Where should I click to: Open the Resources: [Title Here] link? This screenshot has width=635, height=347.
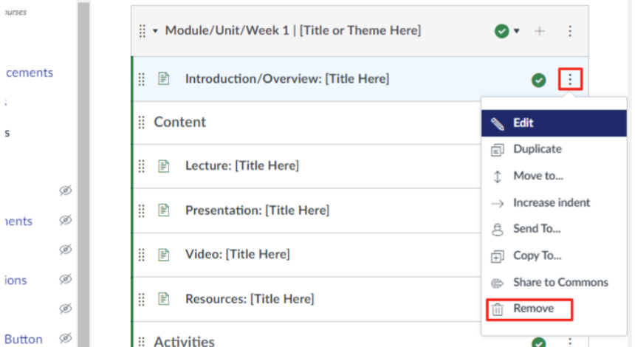coord(250,299)
